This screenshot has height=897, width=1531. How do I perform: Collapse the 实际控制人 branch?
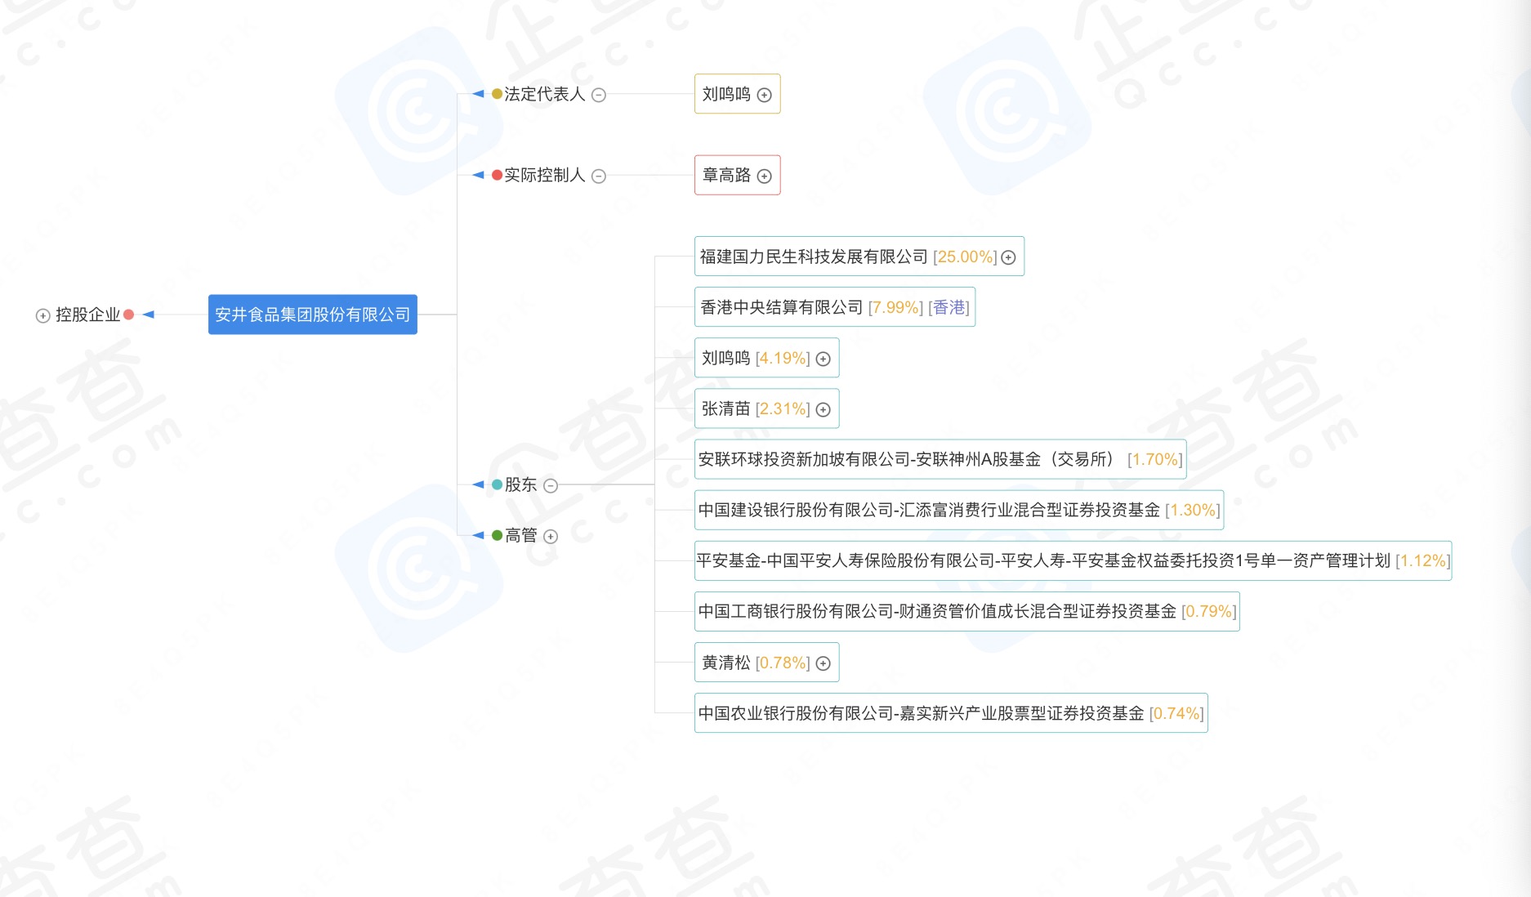pyautogui.click(x=599, y=176)
